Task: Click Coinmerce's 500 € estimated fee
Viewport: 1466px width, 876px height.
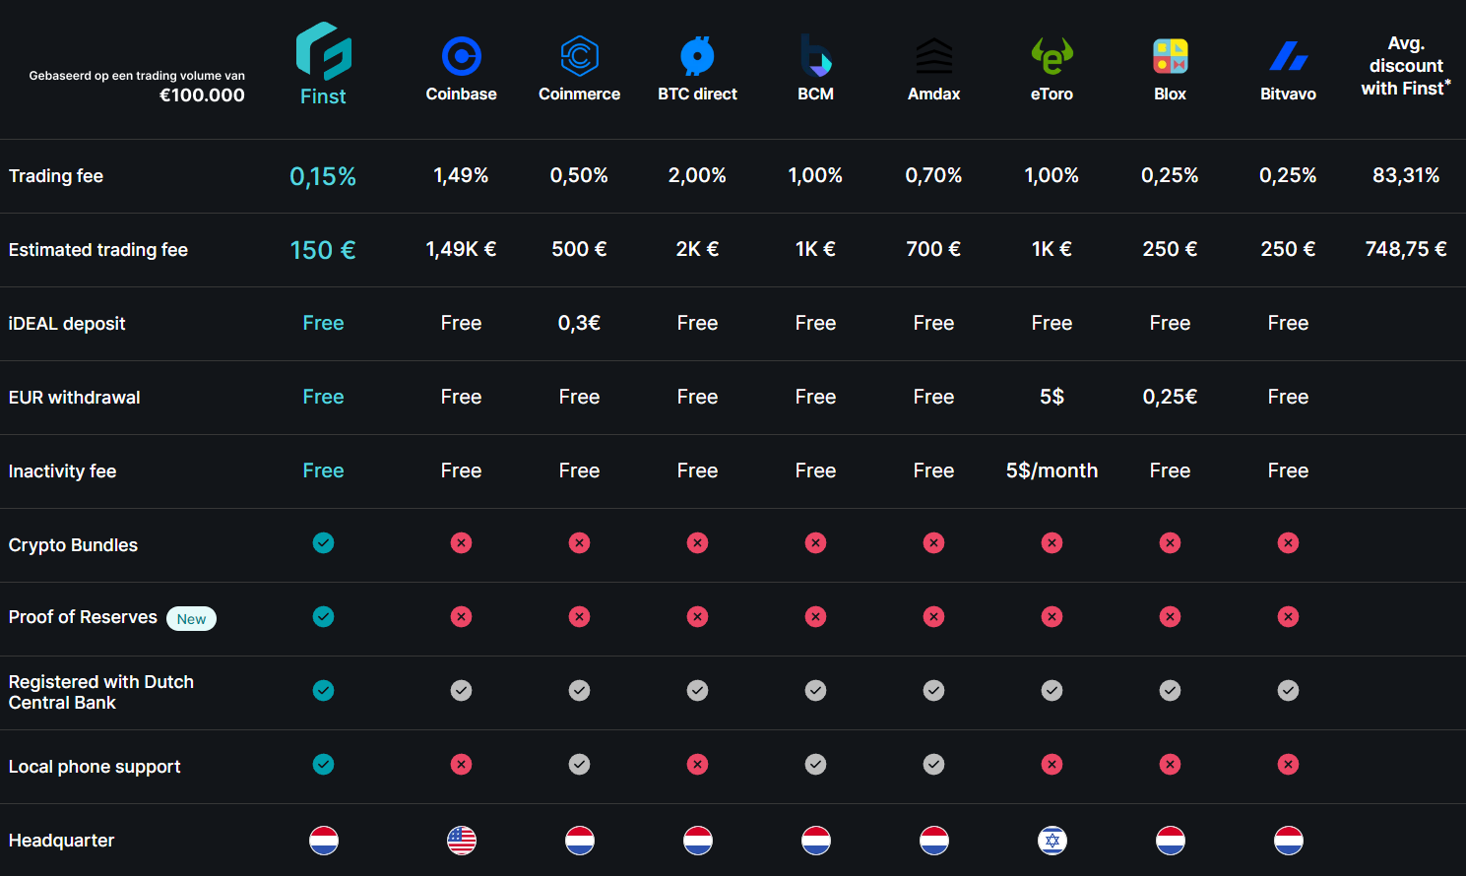Action: tap(579, 249)
